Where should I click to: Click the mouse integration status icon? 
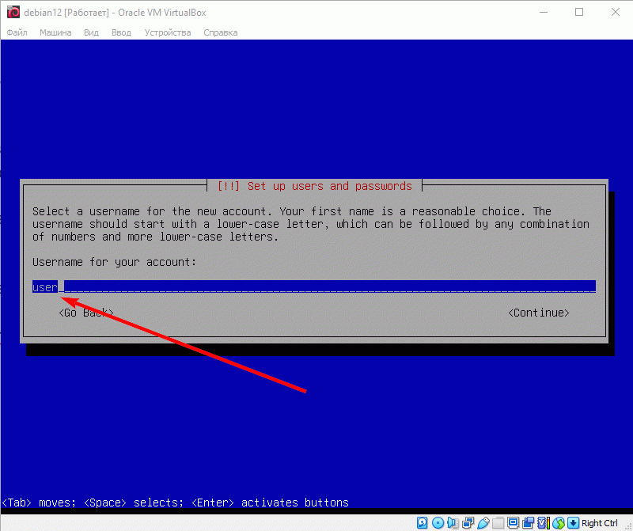pos(559,523)
